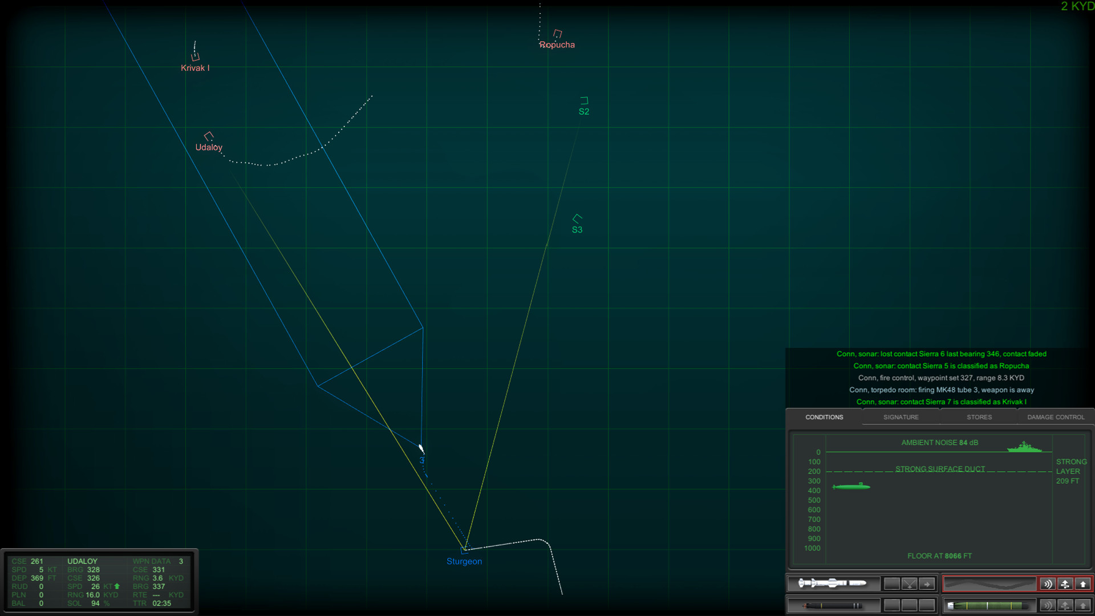The image size is (1095, 616).
Task: Click the depth-change icon on green torpedo tube
Action: click(1065, 605)
